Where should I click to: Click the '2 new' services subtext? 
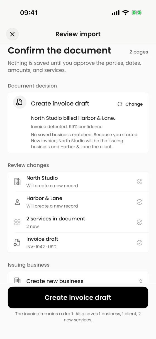[x=33, y=226]
